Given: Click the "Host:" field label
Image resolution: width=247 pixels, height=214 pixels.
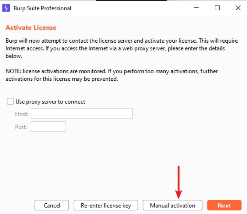Looking at the screenshot, I should 22,114.
